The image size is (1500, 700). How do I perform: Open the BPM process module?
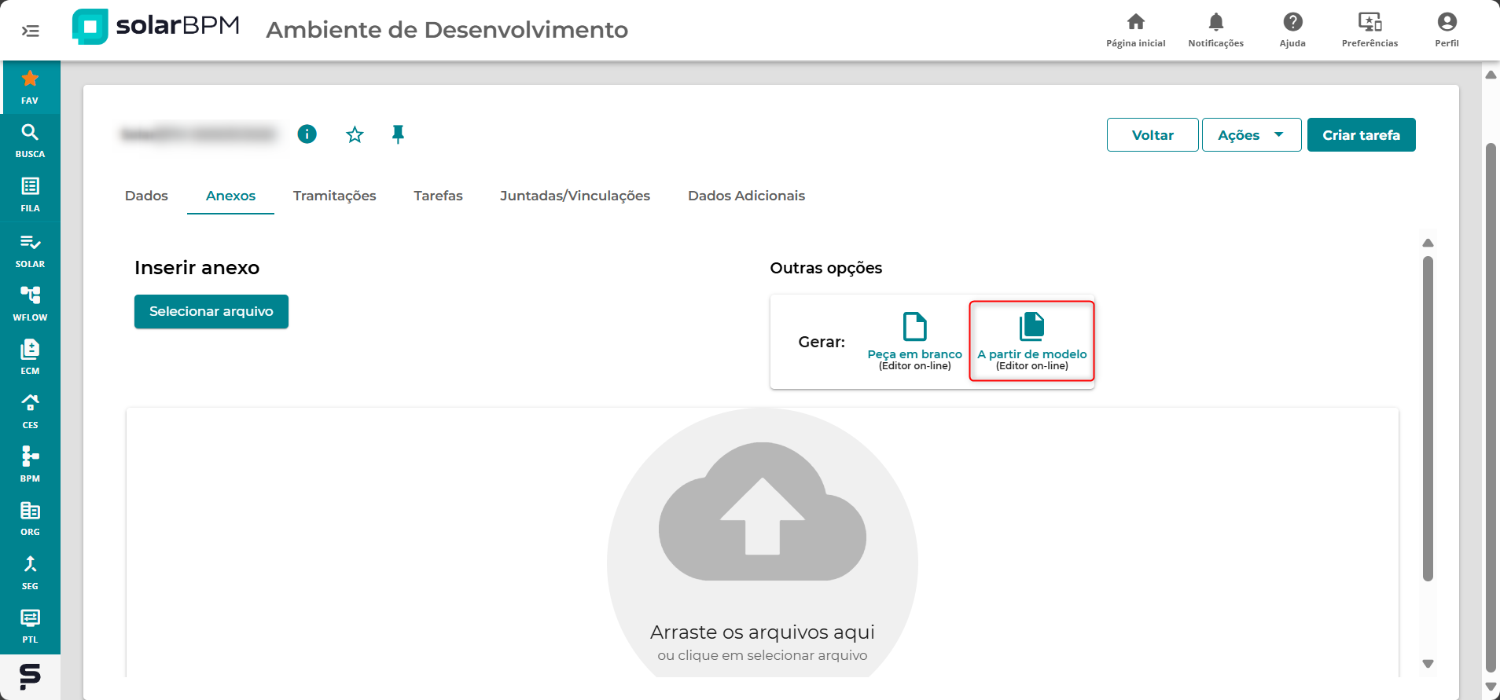(x=30, y=464)
